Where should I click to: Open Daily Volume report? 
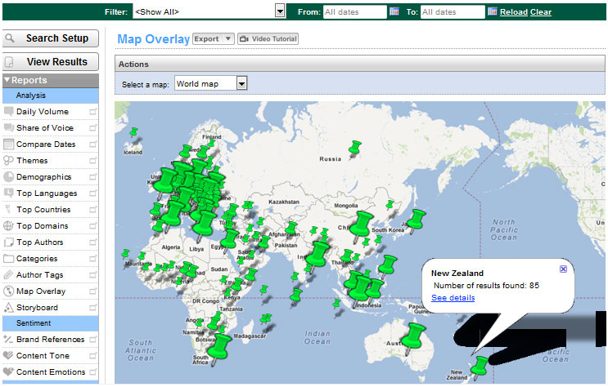[x=43, y=112]
